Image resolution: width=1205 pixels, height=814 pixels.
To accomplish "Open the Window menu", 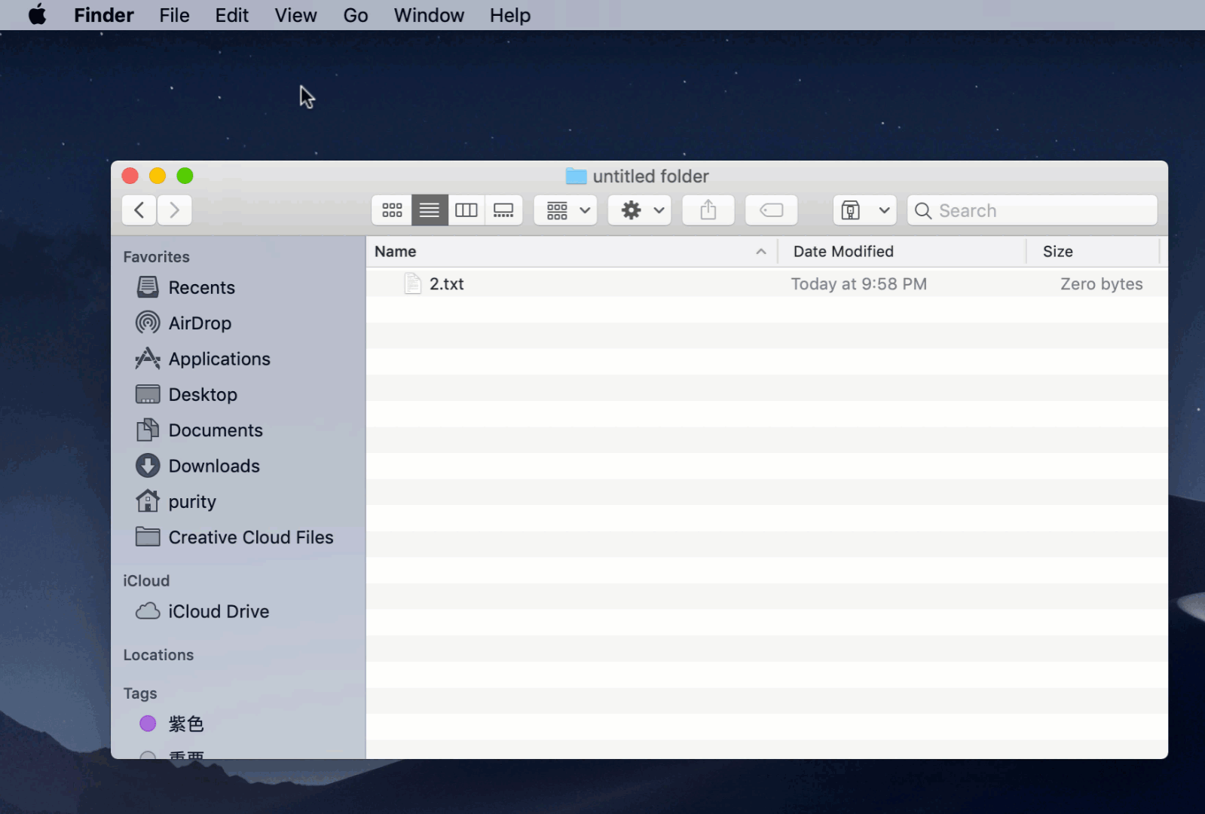I will [x=429, y=15].
